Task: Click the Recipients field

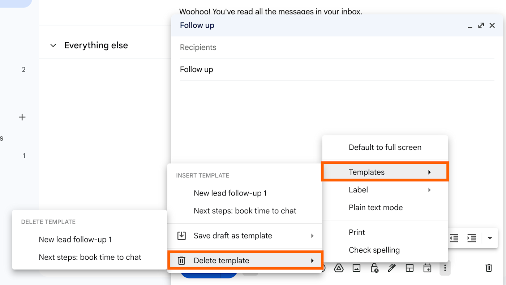Action: point(337,47)
